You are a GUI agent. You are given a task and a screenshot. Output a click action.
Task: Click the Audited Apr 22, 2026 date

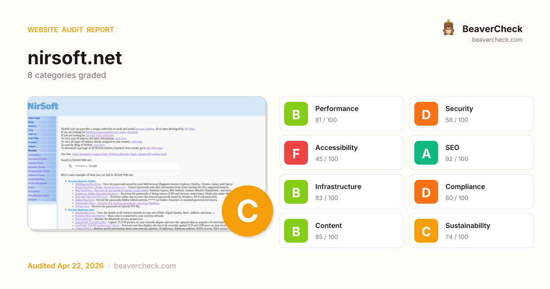coord(66,266)
